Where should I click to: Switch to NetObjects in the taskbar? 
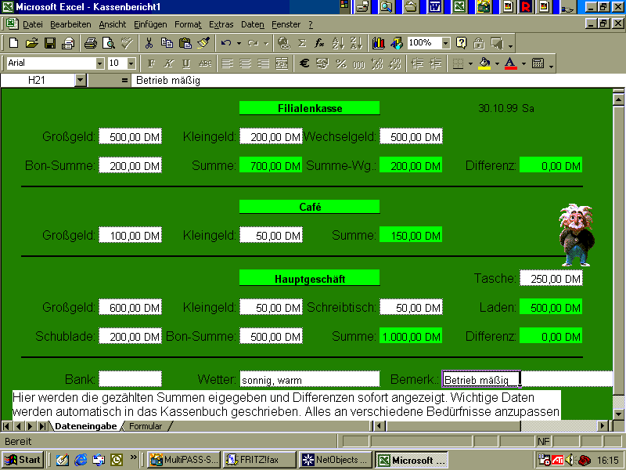pyautogui.click(x=336, y=460)
